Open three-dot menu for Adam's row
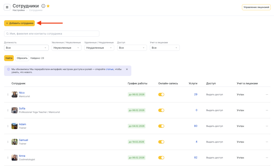 [x=267, y=126]
